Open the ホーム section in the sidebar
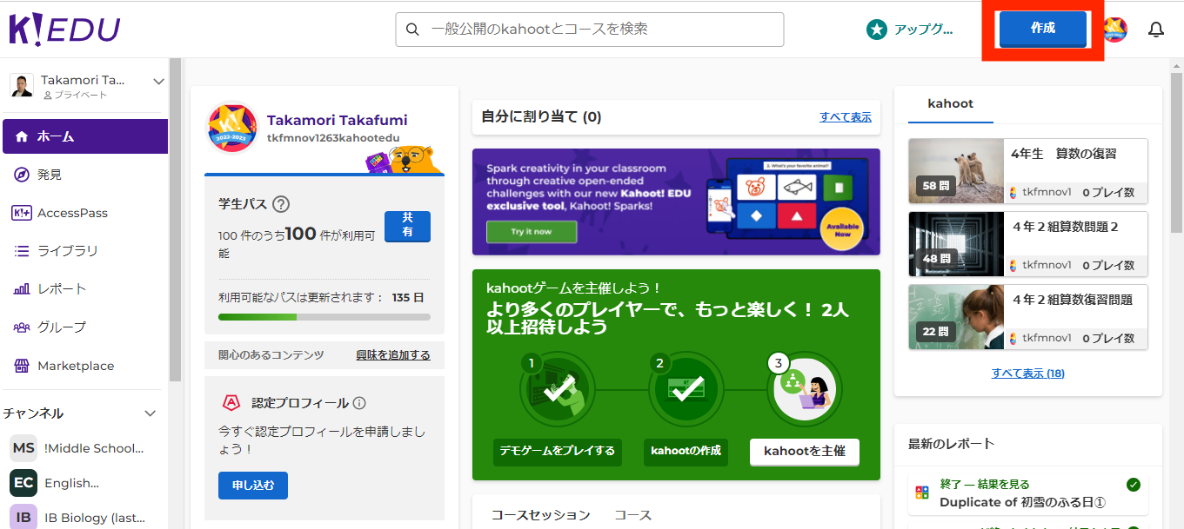The image size is (1184, 529). [55, 136]
